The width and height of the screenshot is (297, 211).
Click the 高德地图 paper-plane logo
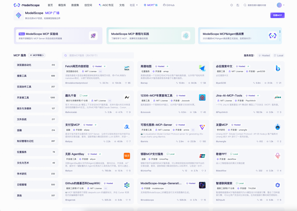(202, 68)
